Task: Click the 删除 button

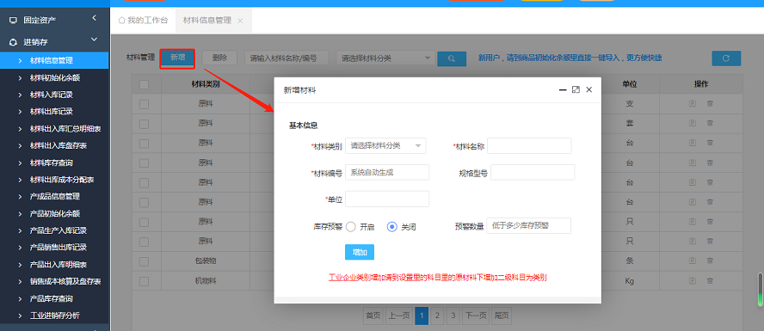Action: click(219, 58)
